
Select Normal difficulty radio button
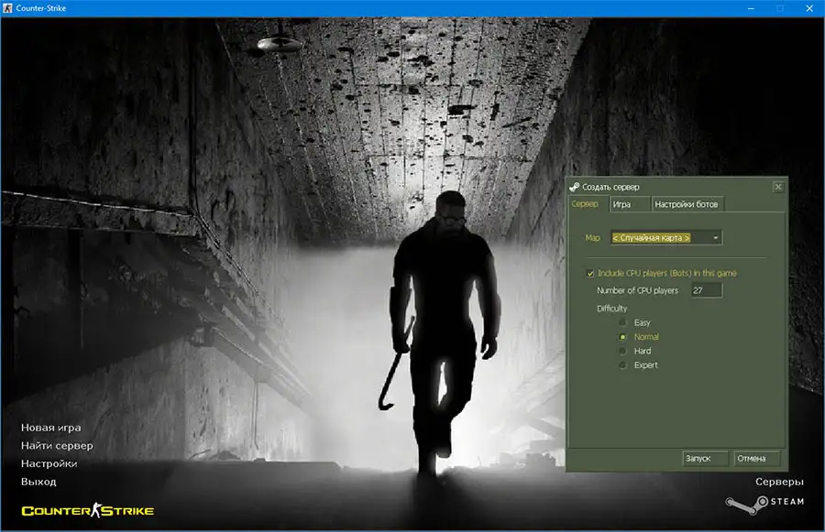point(623,337)
